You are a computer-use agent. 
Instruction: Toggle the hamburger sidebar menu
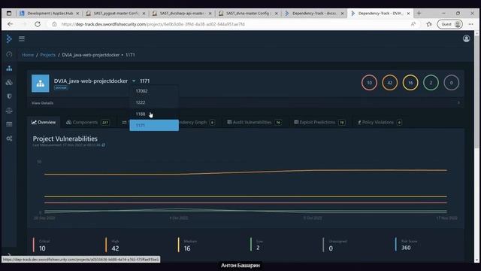[22, 38]
